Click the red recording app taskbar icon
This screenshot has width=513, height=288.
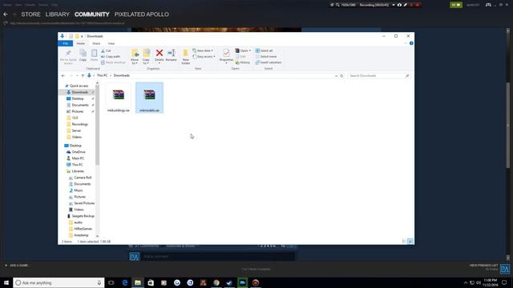pyautogui.click(x=256, y=282)
